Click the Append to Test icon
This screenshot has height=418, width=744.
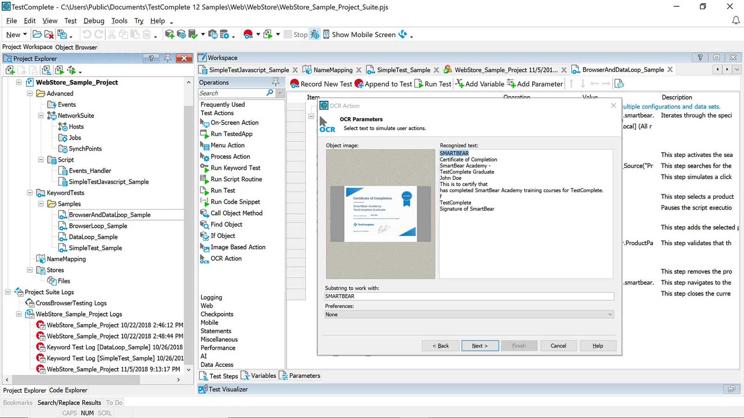(359, 84)
